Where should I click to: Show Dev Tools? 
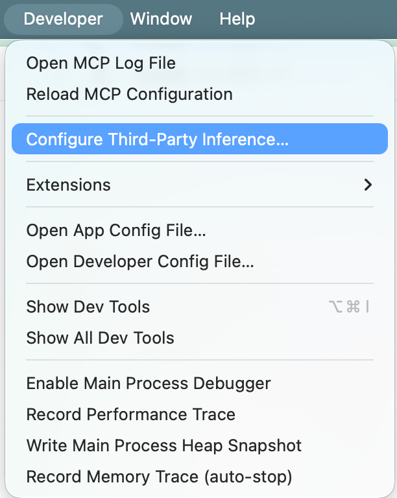pyautogui.click(x=88, y=307)
